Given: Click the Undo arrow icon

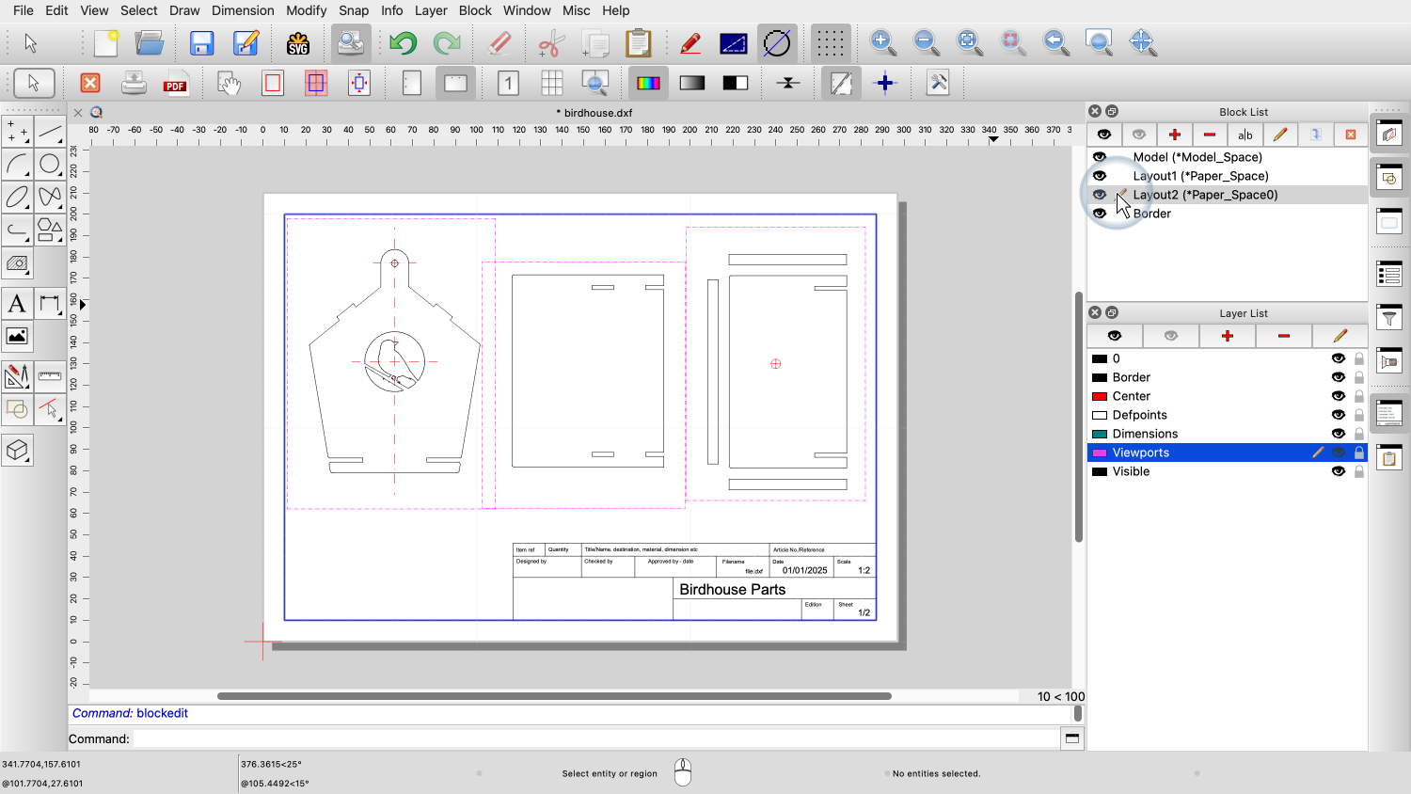Looking at the screenshot, I should [x=403, y=43].
